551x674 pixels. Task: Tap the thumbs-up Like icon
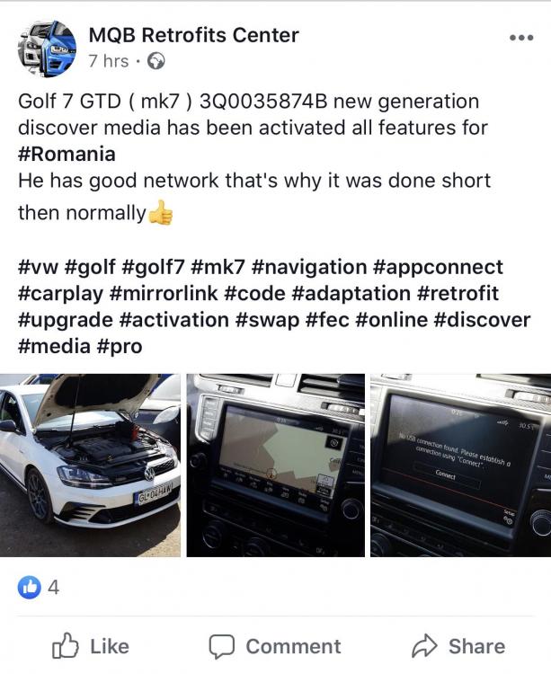coord(66,645)
